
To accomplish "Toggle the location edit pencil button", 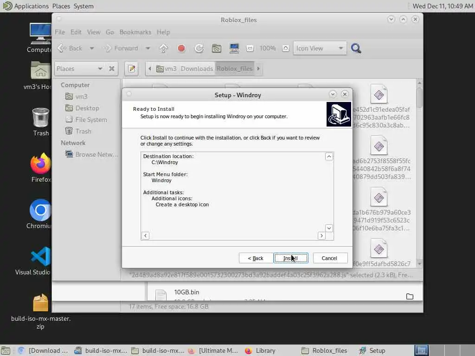I will coord(131,69).
